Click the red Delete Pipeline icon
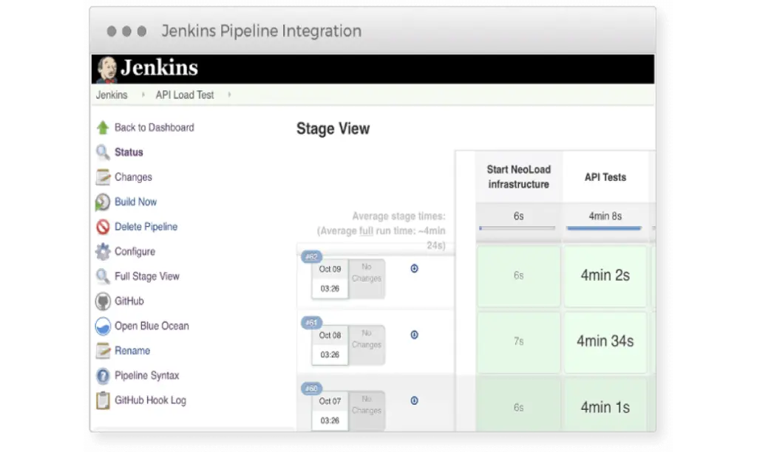The width and height of the screenshot is (757, 452). [x=103, y=227]
